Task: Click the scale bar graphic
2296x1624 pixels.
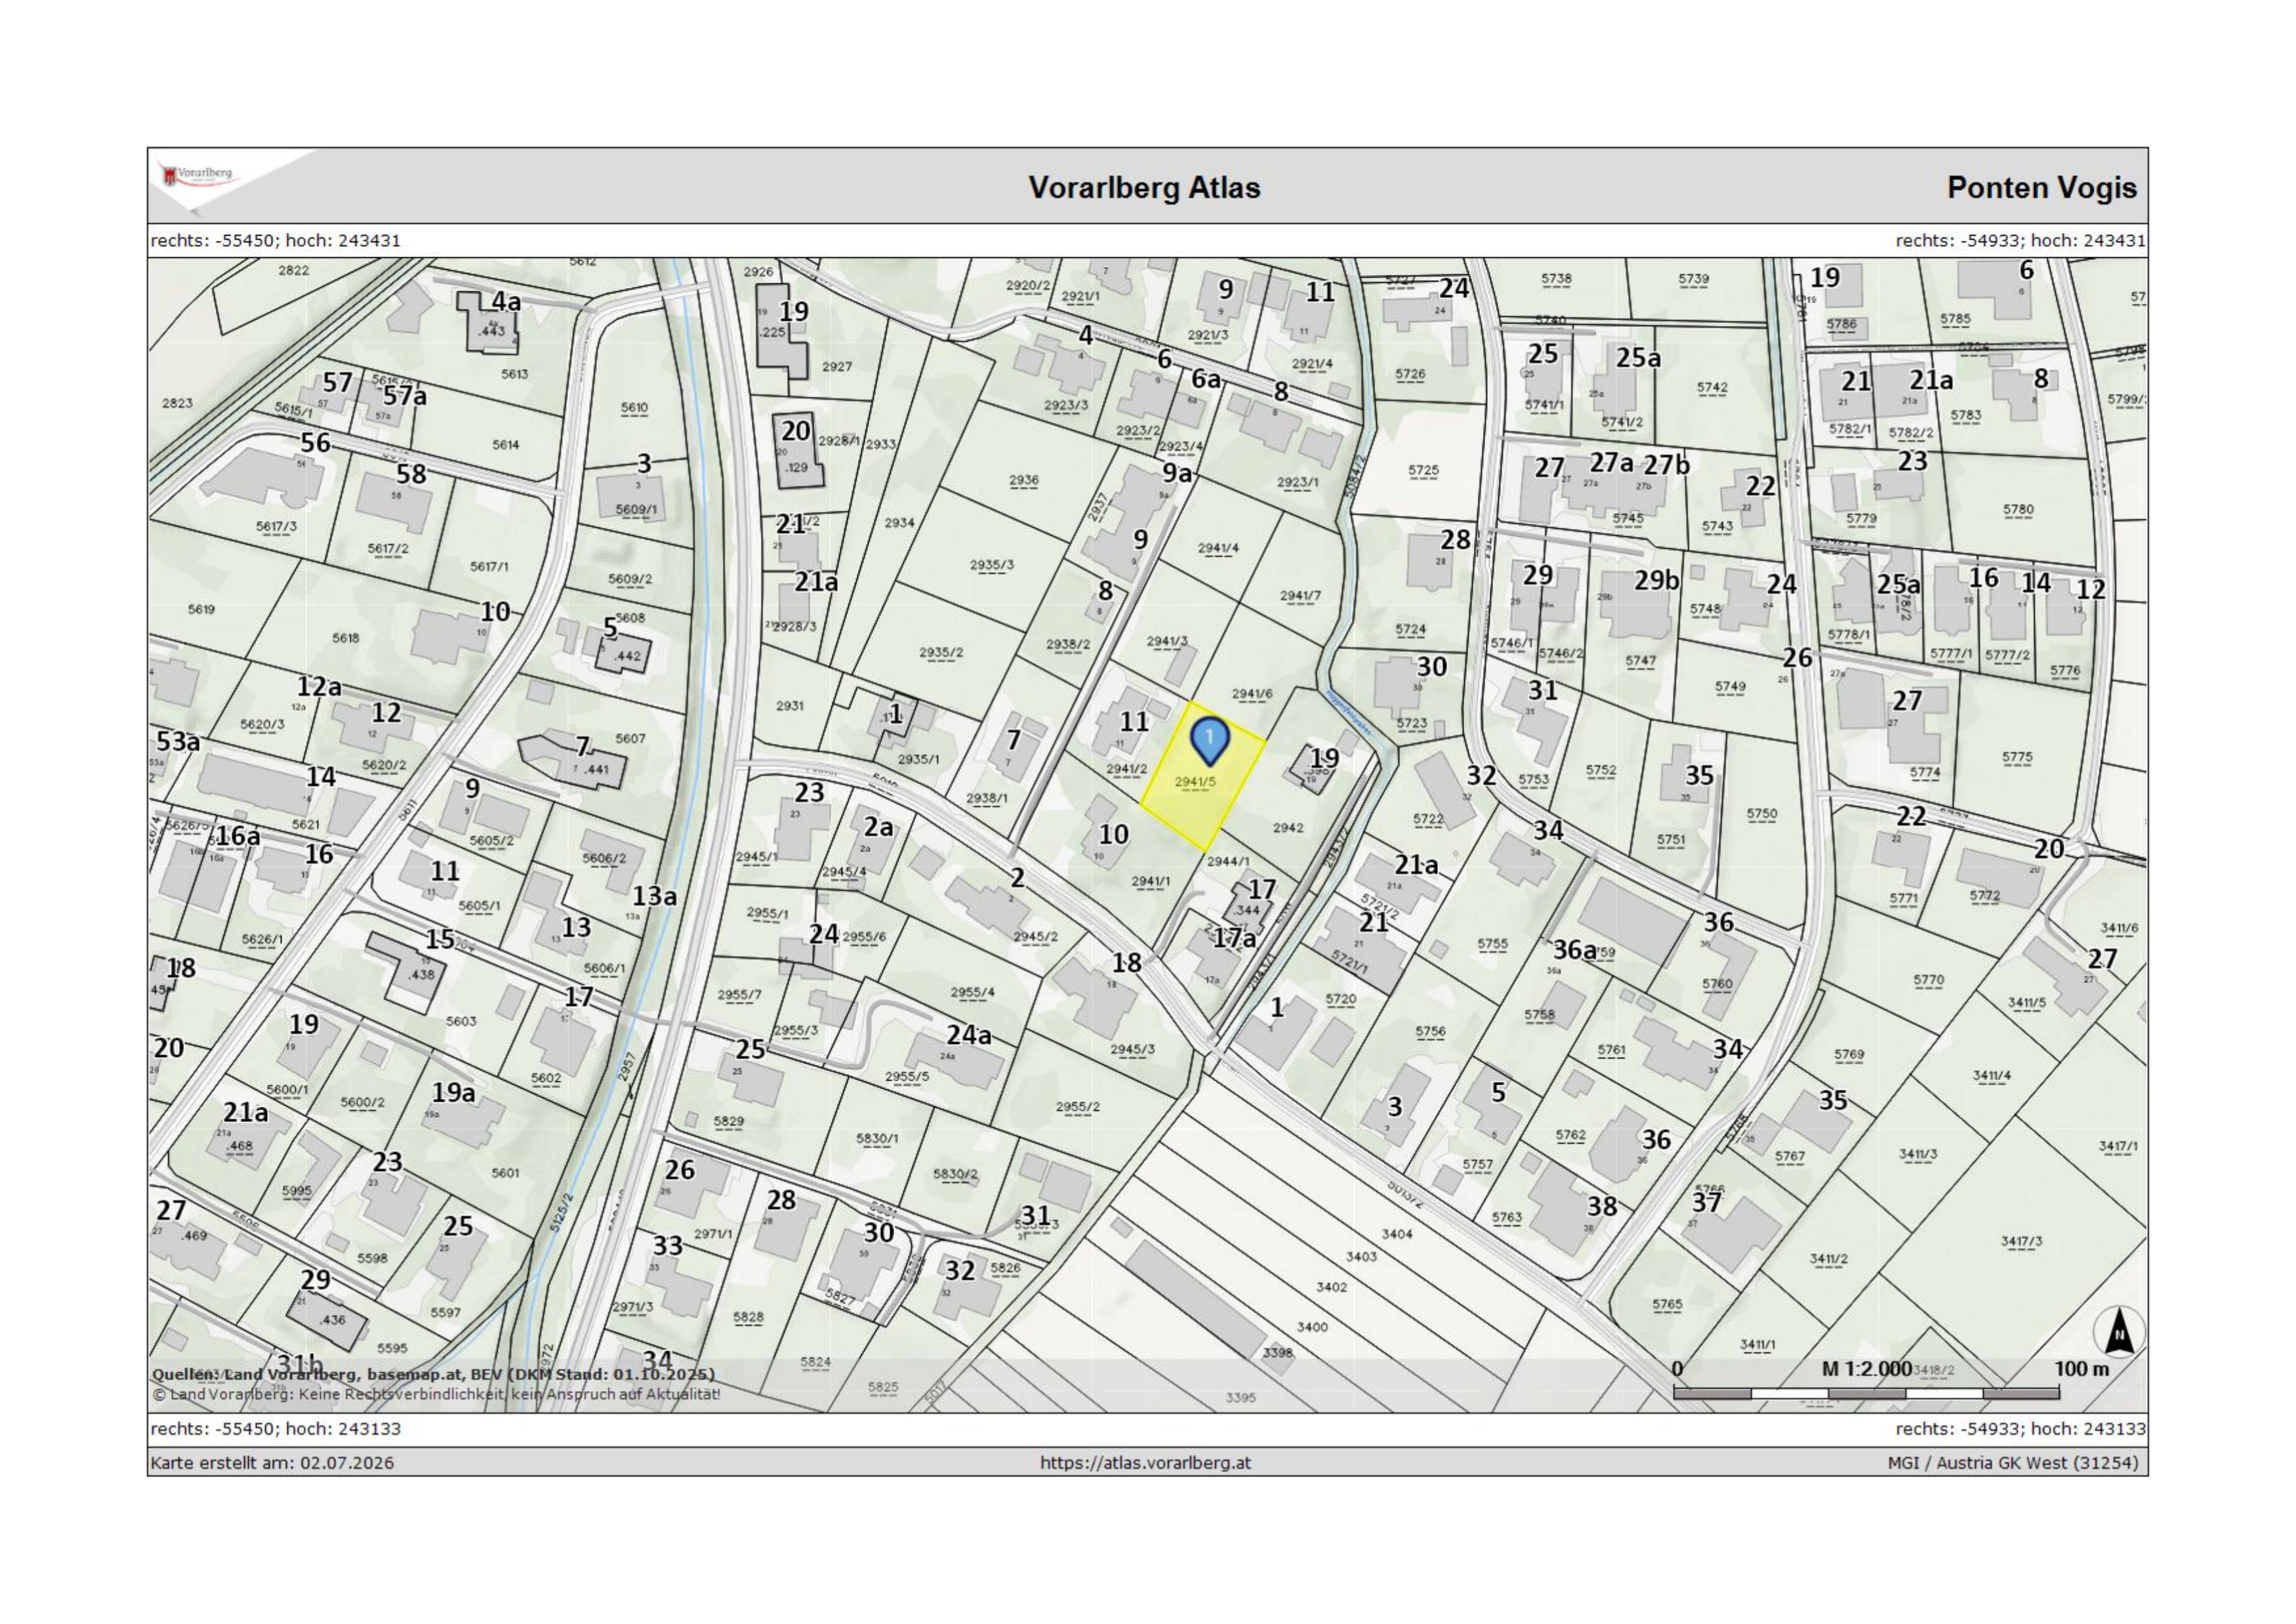Action: click(1866, 1393)
